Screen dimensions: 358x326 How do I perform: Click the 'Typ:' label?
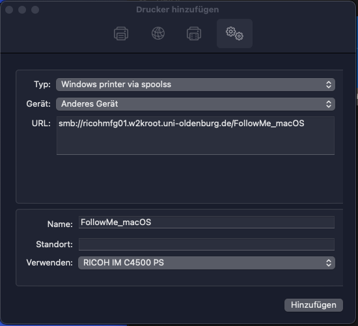pos(42,85)
